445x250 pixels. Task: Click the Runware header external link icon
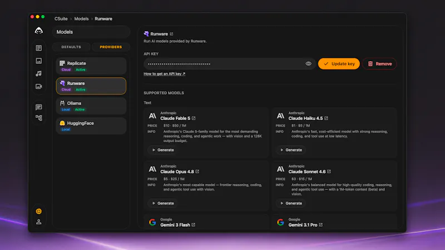pyautogui.click(x=171, y=34)
